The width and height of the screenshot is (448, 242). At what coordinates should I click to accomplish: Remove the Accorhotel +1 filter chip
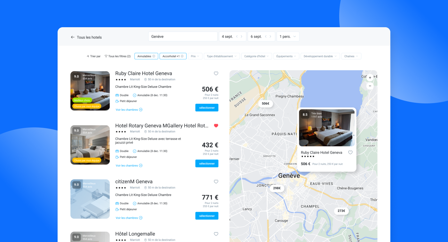[182, 56]
